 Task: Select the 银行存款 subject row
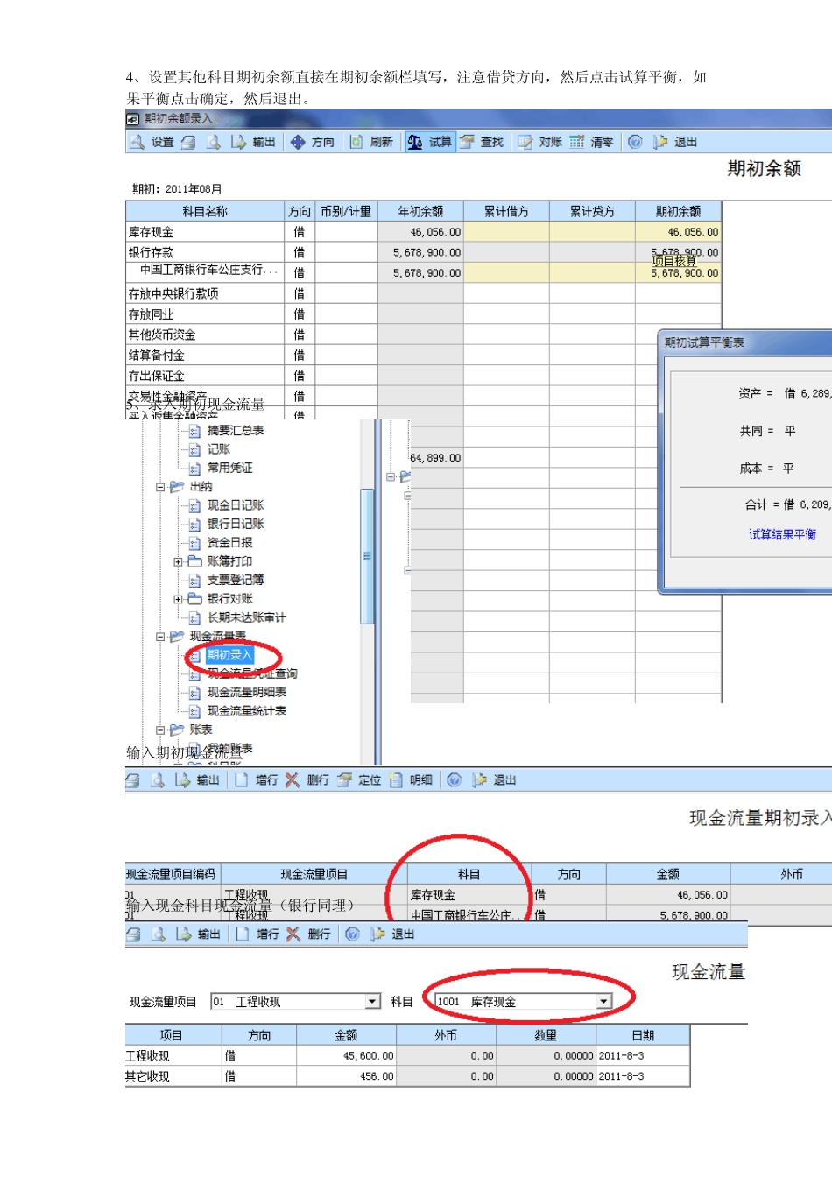tap(424, 252)
